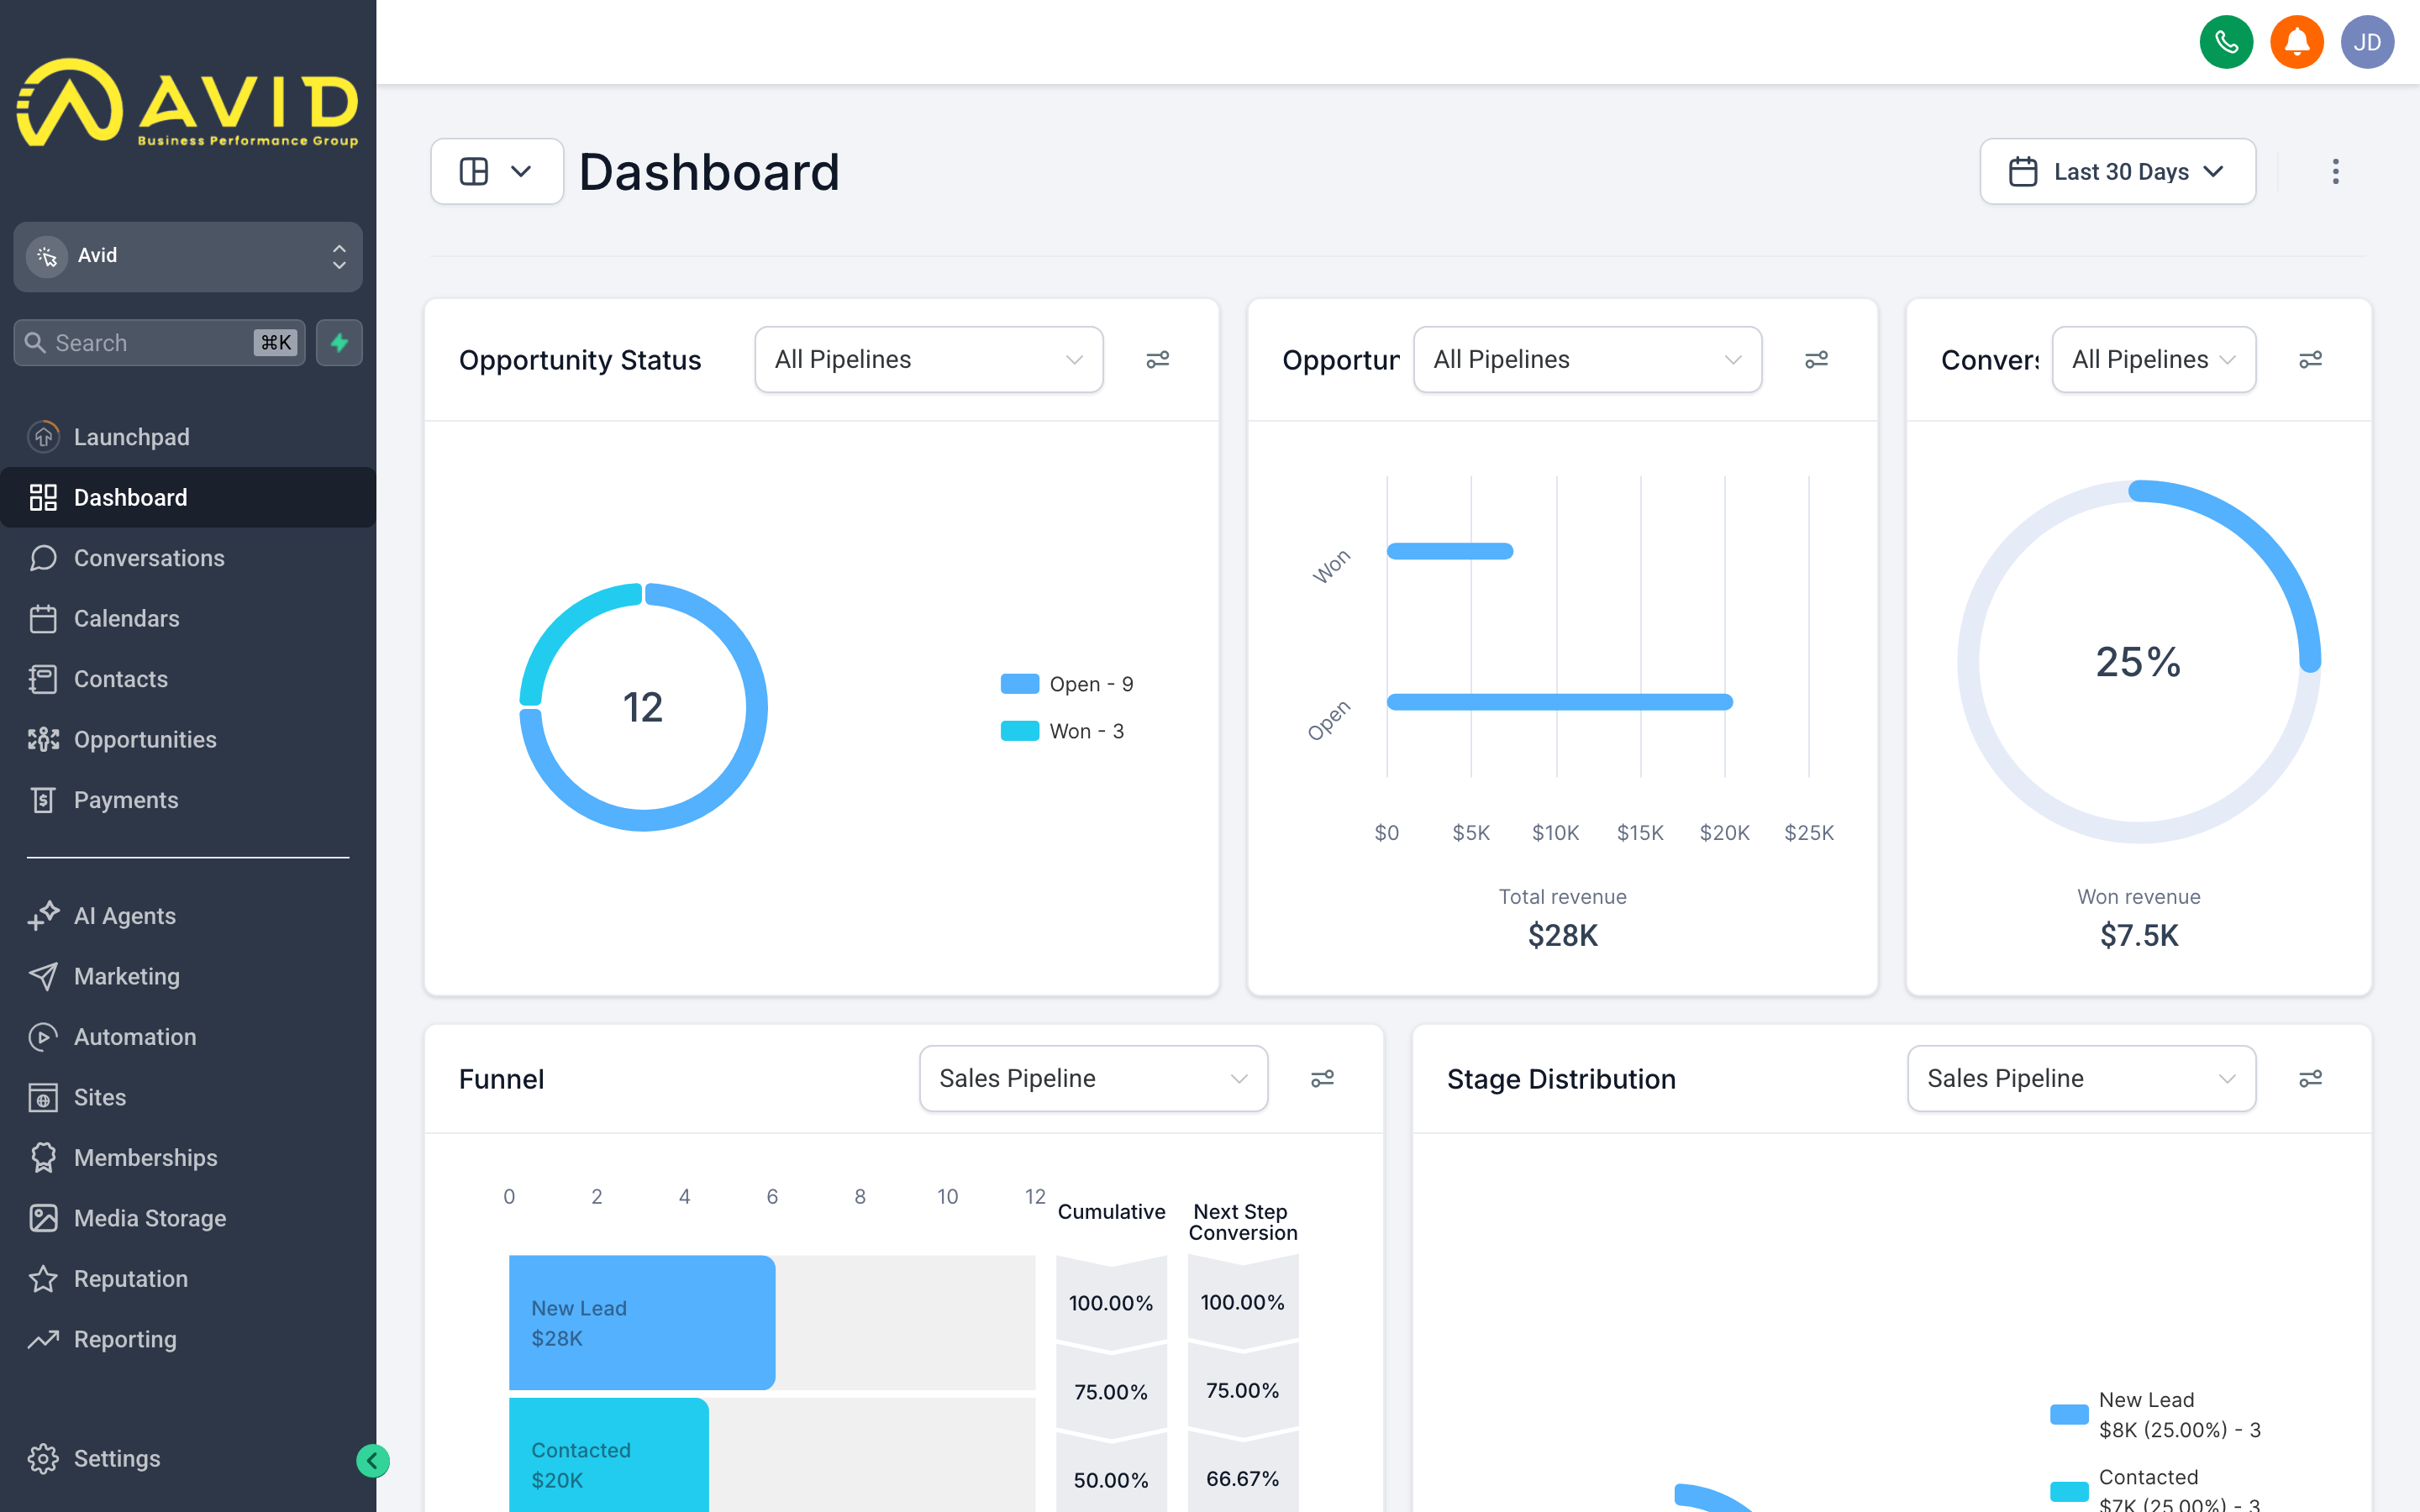This screenshot has height=1512, width=2420.
Task: Click the Contacted $20K funnel bar
Action: pyautogui.click(x=609, y=1455)
